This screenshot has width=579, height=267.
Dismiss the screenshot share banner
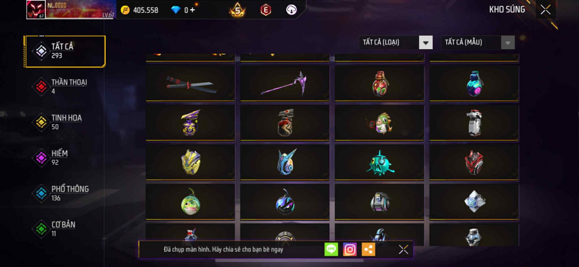coord(403,249)
